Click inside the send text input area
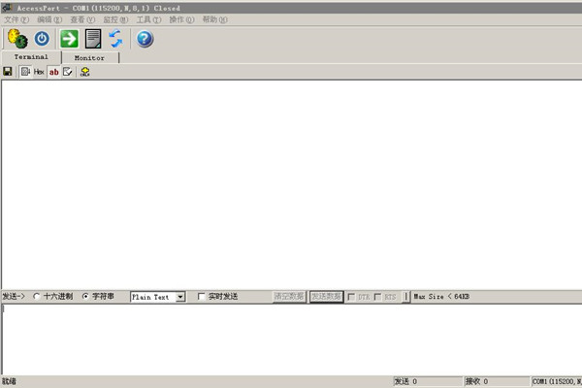 pyautogui.click(x=291, y=339)
